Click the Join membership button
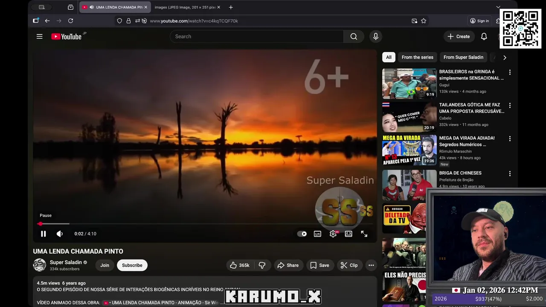Image resolution: width=546 pixels, height=307 pixels. point(105,265)
